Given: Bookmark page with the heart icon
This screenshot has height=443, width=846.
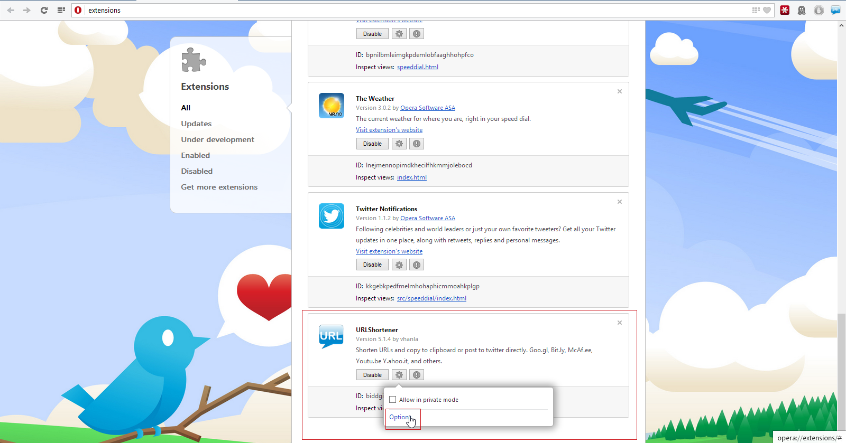Looking at the screenshot, I should pyautogui.click(x=767, y=10).
